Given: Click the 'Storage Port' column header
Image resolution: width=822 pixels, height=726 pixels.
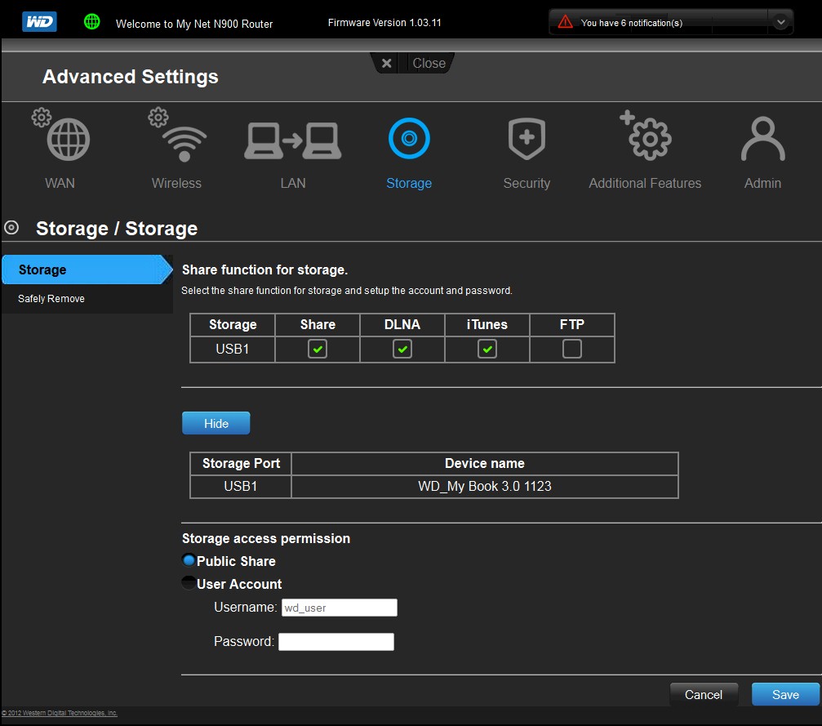Looking at the screenshot, I should (x=241, y=463).
